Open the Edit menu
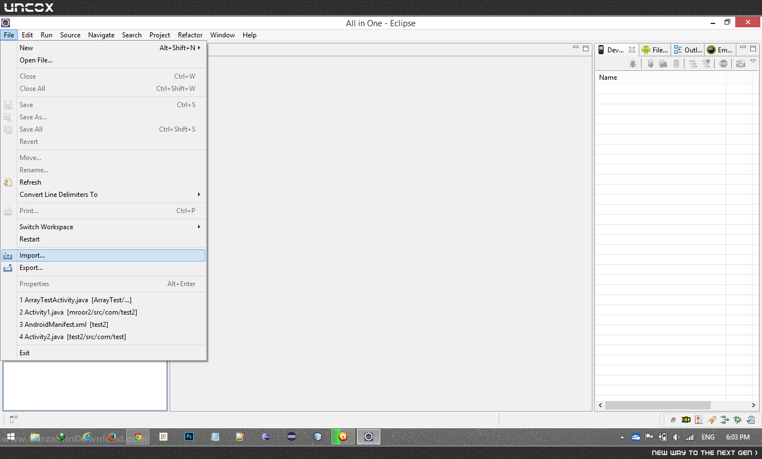Viewport: 762px width, 459px height. point(27,35)
